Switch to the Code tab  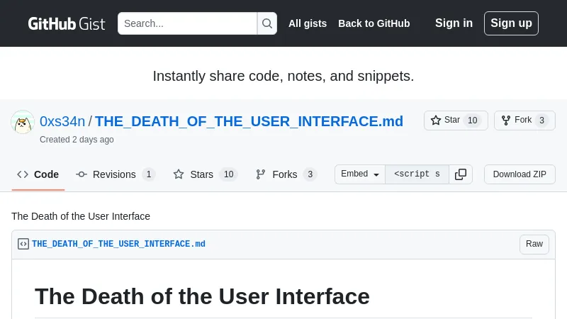[38, 174]
